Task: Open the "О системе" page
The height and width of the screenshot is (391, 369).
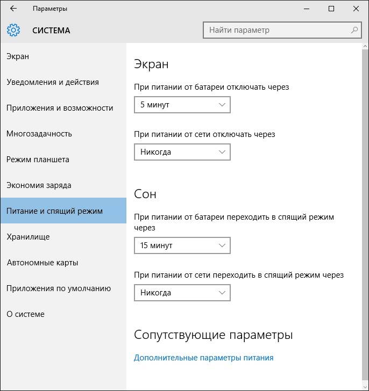Action: click(x=25, y=314)
